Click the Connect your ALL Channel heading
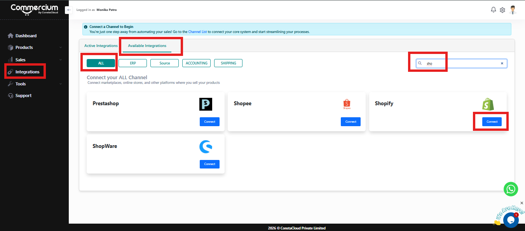Image resolution: width=525 pixels, height=231 pixels. 117,78
